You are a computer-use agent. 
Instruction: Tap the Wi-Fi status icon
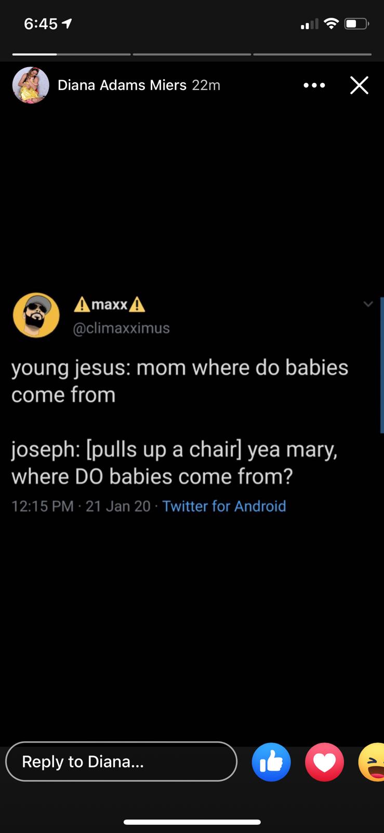pos(331,23)
